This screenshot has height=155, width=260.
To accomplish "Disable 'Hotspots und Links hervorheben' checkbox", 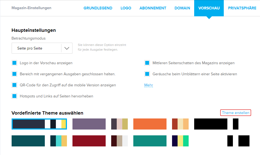I will pos(14,96).
